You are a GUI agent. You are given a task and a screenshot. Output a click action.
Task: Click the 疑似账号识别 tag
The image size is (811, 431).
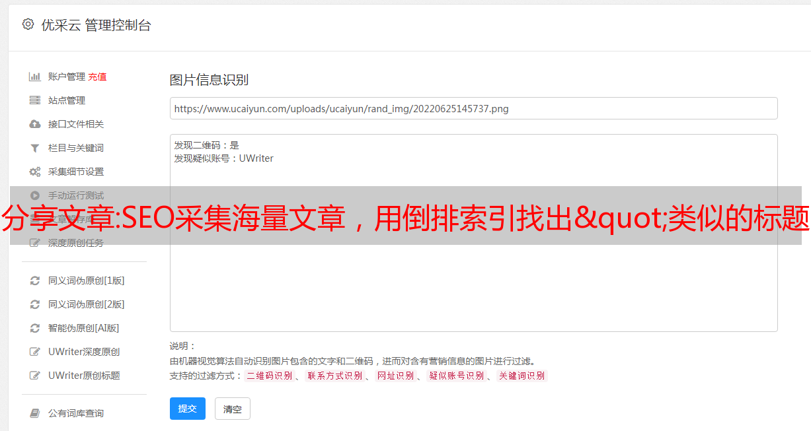(456, 376)
